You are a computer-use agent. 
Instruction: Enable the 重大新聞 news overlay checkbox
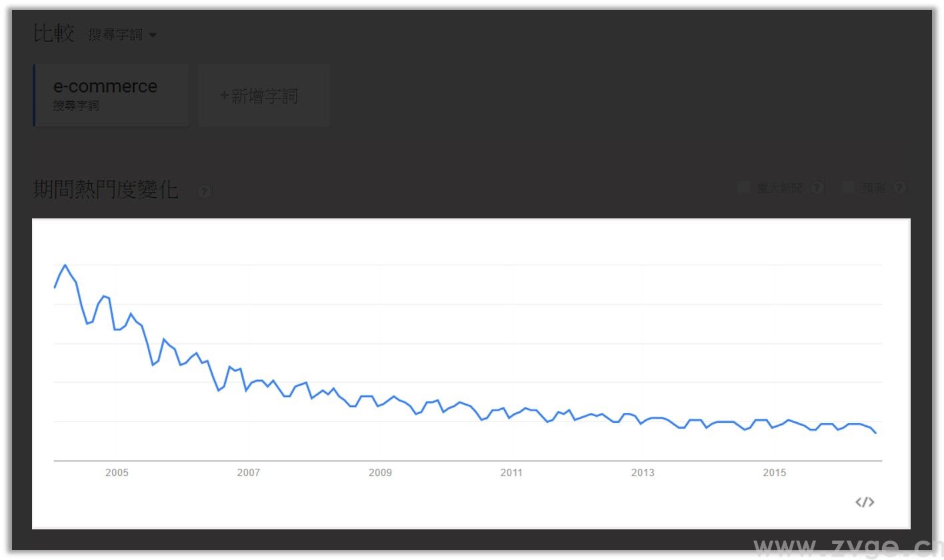click(743, 188)
